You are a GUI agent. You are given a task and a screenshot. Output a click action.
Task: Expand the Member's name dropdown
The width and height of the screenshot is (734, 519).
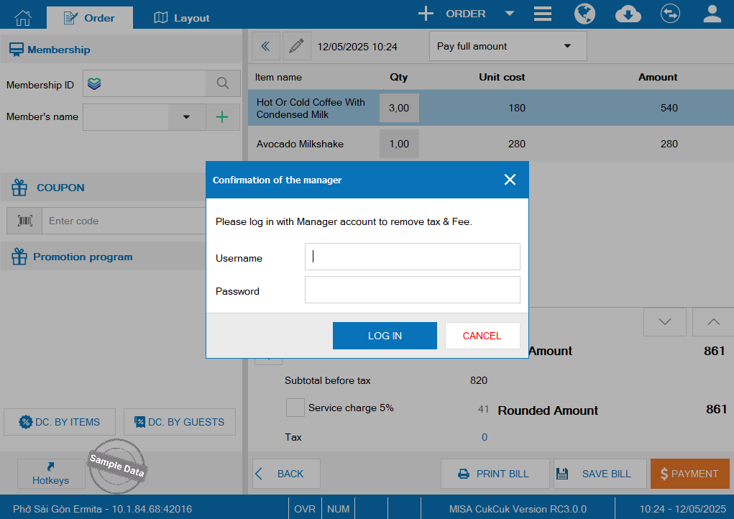(186, 117)
